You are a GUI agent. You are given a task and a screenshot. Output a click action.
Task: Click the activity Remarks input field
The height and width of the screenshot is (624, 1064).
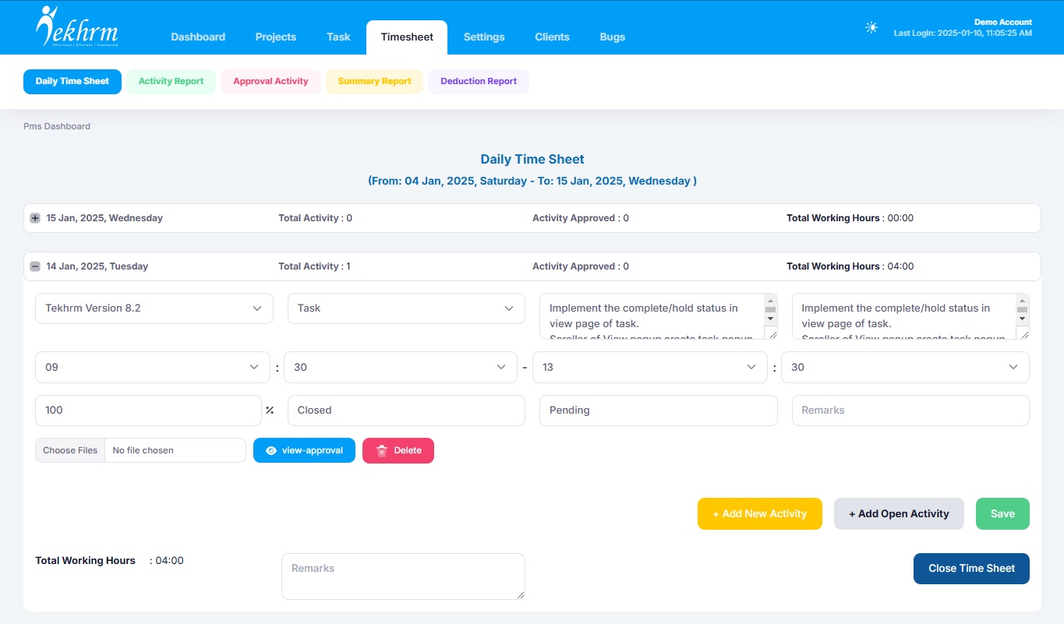(910, 411)
